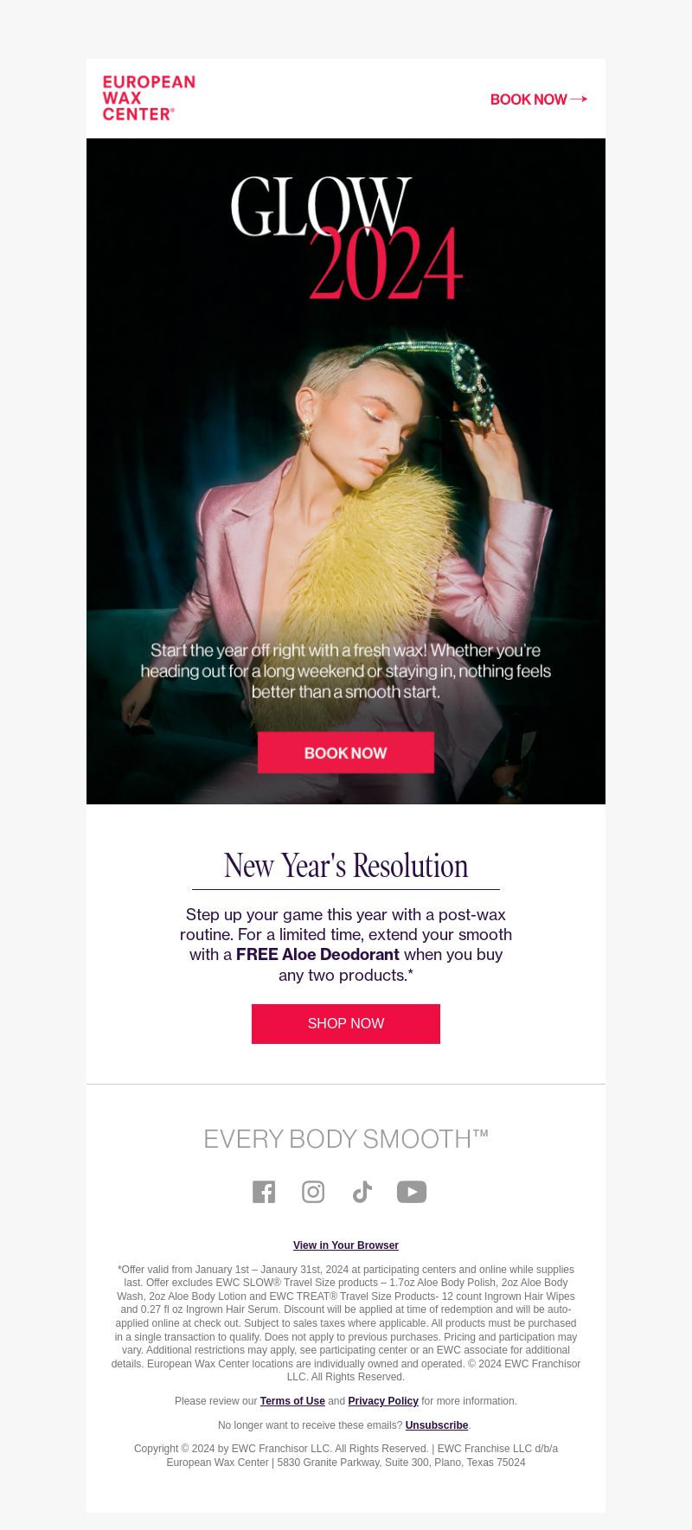Click the bold FREE Aloe Deodorant text
The image size is (692, 1530).
(317, 955)
